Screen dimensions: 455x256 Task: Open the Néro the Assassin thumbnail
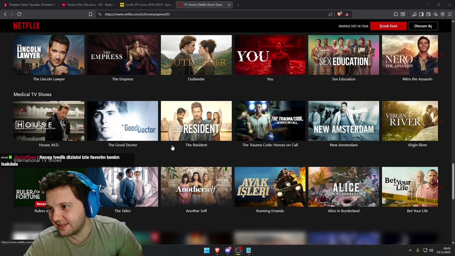[410, 55]
